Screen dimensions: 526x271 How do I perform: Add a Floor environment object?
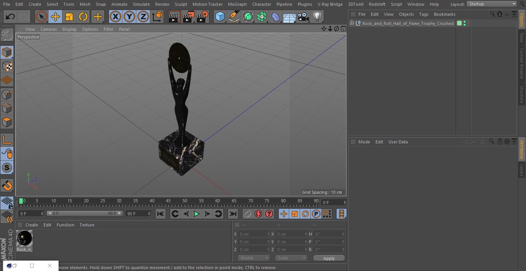coord(290,17)
